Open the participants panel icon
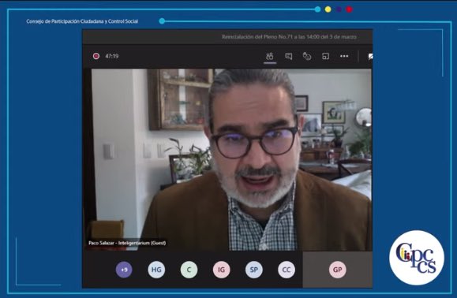Screen dimensions: 457x298 point(270,56)
